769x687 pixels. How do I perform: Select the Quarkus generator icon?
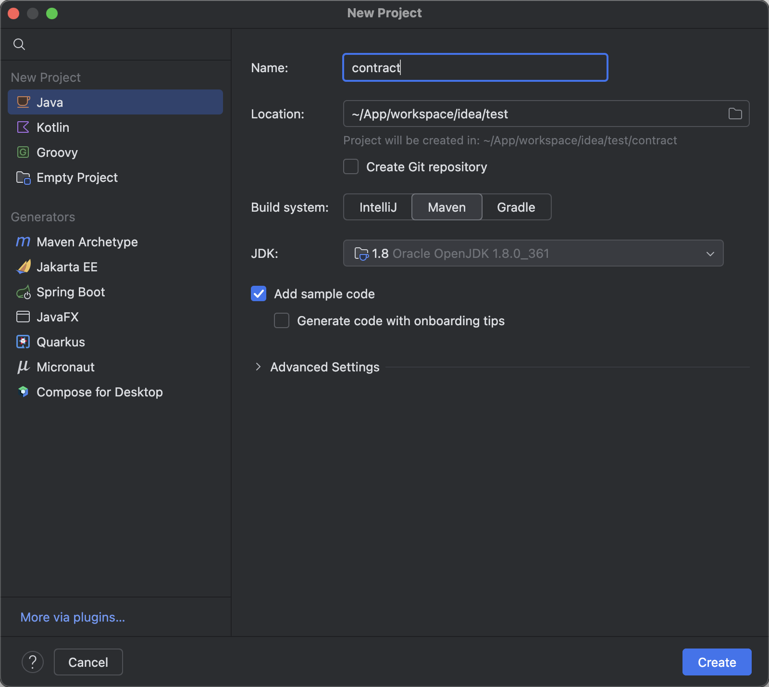click(23, 342)
